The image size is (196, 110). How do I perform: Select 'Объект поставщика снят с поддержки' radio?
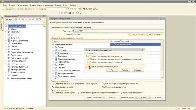(x=90, y=62)
